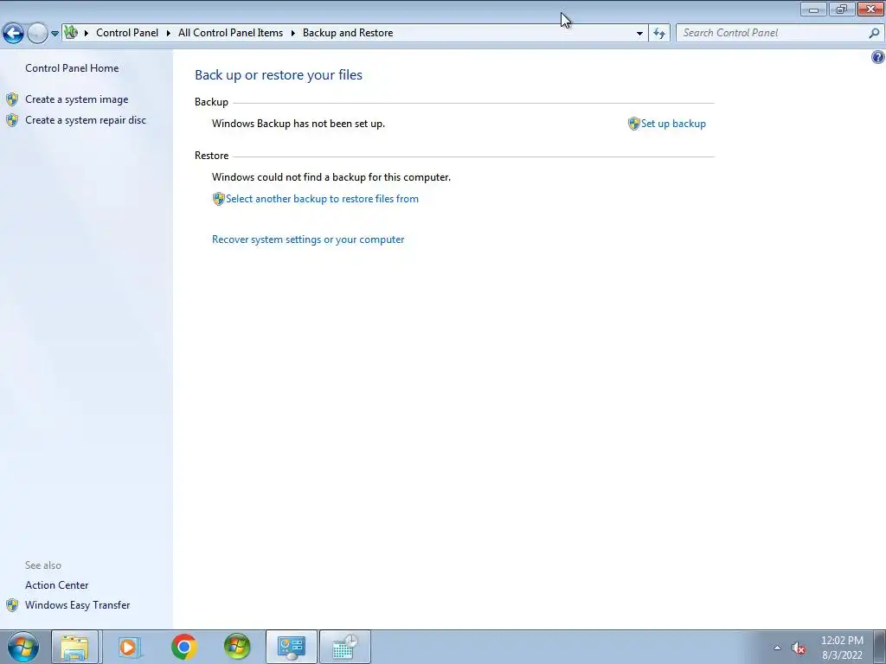Show hidden system tray icons arrow
The height and width of the screenshot is (664, 886).
click(777, 648)
